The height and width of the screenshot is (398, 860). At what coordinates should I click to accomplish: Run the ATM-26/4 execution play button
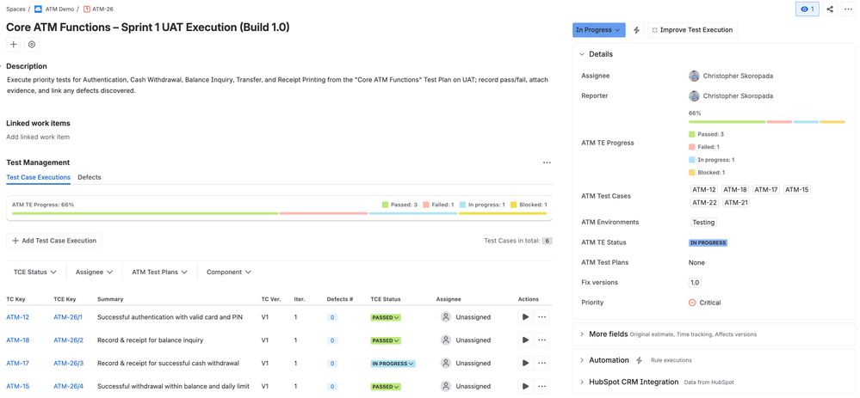coord(525,386)
